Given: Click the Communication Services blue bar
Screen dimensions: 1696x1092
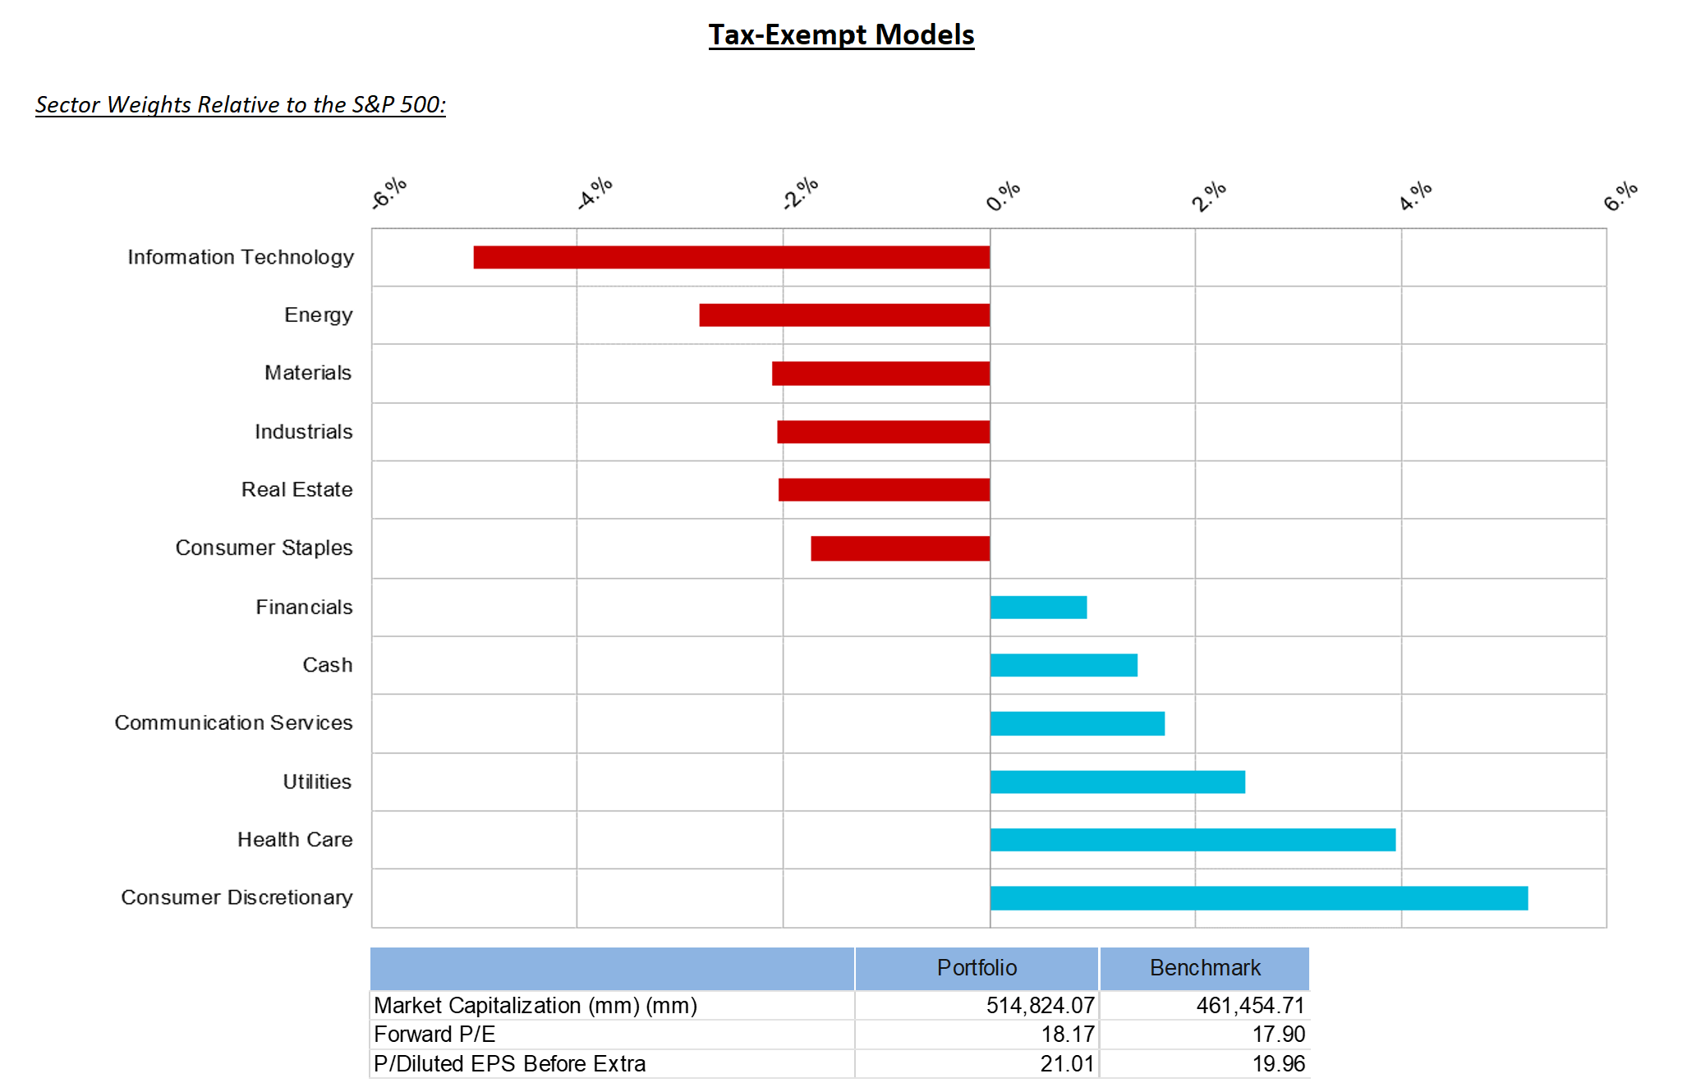Looking at the screenshot, I should (1077, 723).
